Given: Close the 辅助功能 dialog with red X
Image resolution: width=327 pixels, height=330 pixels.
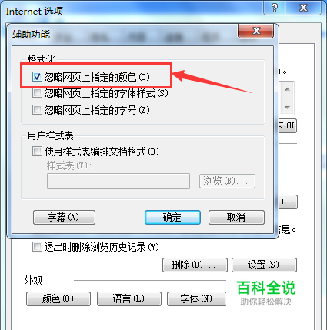Looking at the screenshot, I should point(255,32).
